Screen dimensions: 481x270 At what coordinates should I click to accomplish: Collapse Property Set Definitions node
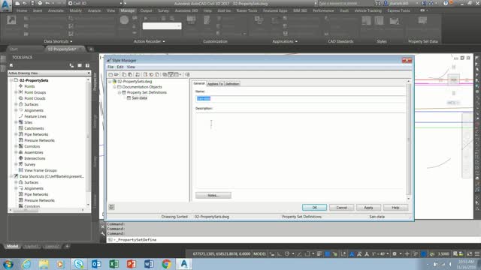point(119,92)
